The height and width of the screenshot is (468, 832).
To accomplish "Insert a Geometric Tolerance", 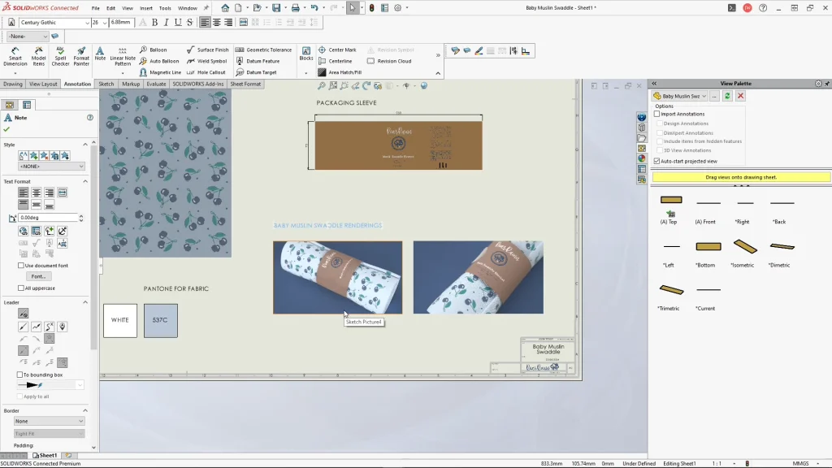I will point(263,50).
